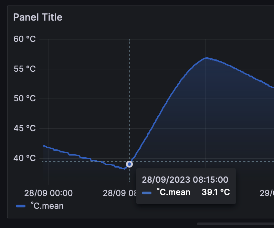Screen dimensions: 274x228
Task: Click the 50 °C y-axis label
Action: point(25,99)
